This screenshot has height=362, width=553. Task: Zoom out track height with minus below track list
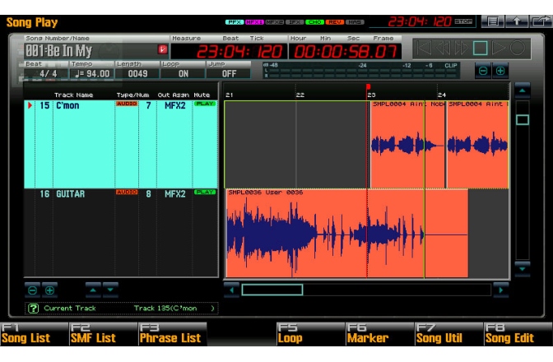click(x=32, y=290)
